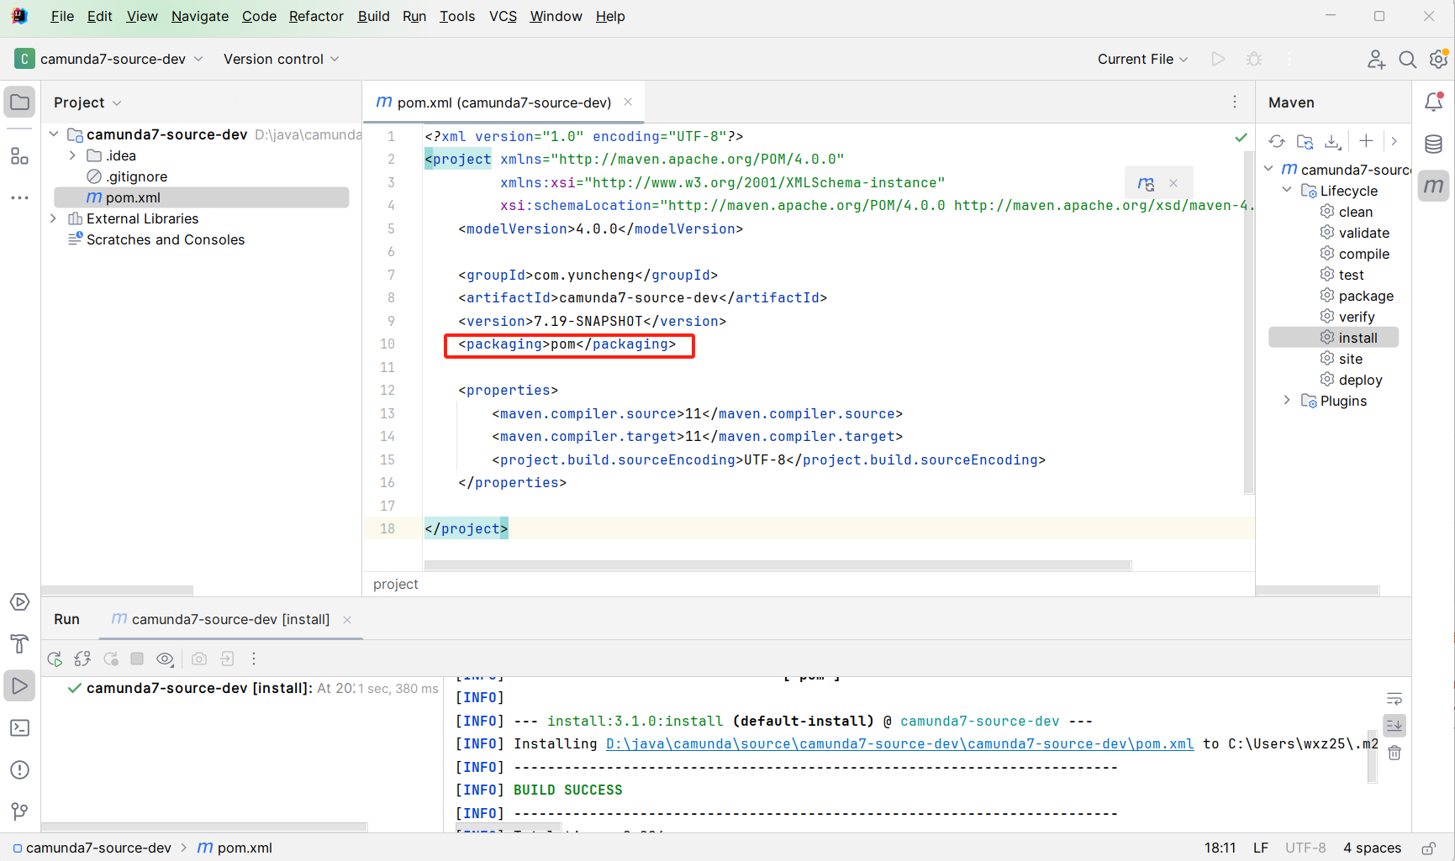The height and width of the screenshot is (861, 1455).
Task: Close the pom.xml editor tab
Action: point(628,102)
